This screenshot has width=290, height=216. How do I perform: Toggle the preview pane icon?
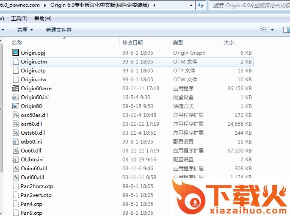(x=286, y=29)
